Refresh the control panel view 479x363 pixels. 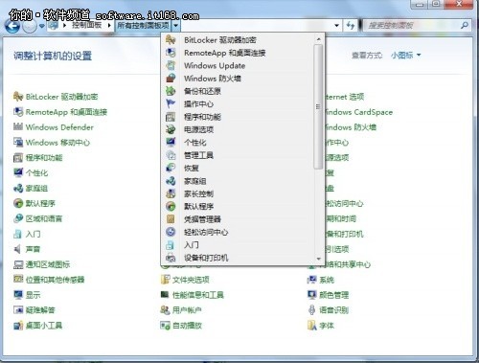(x=351, y=26)
